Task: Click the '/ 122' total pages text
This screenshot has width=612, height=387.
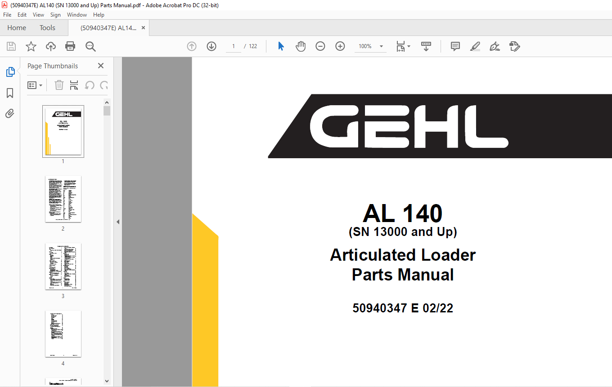Action: coord(251,46)
